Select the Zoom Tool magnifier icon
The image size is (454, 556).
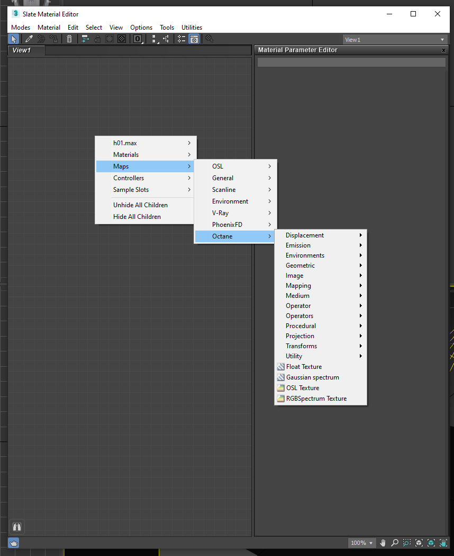click(395, 543)
